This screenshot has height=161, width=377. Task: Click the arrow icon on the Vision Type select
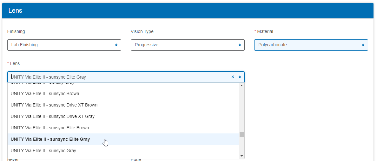click(240, 45)
